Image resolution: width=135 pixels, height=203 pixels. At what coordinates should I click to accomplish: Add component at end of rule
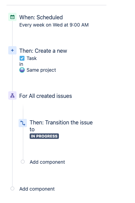[x=37, y=189]
